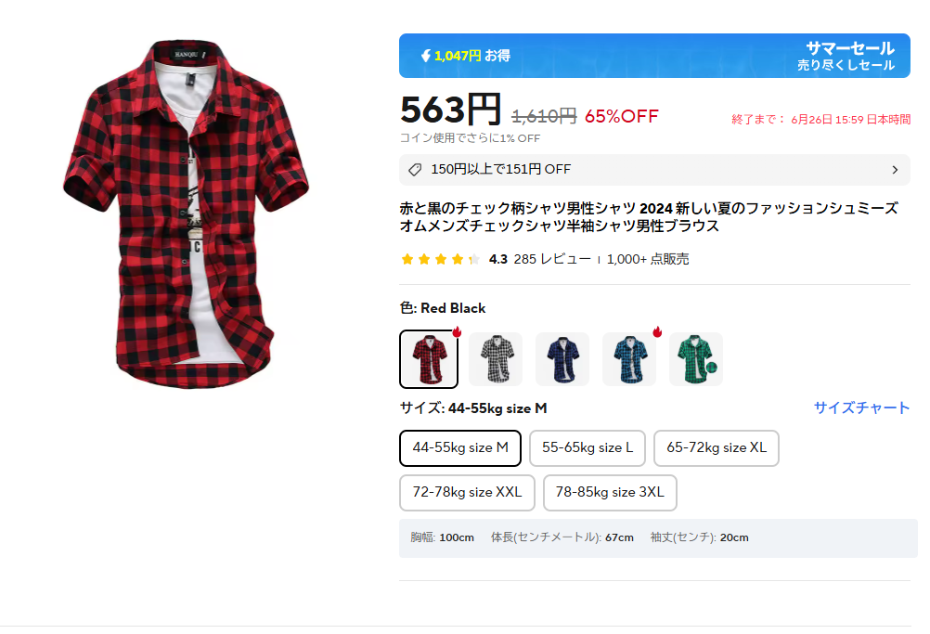Pick the navy blue plaid shirt swatch
The height and width of the screenshot is (634, 930).
click(562, 359)
